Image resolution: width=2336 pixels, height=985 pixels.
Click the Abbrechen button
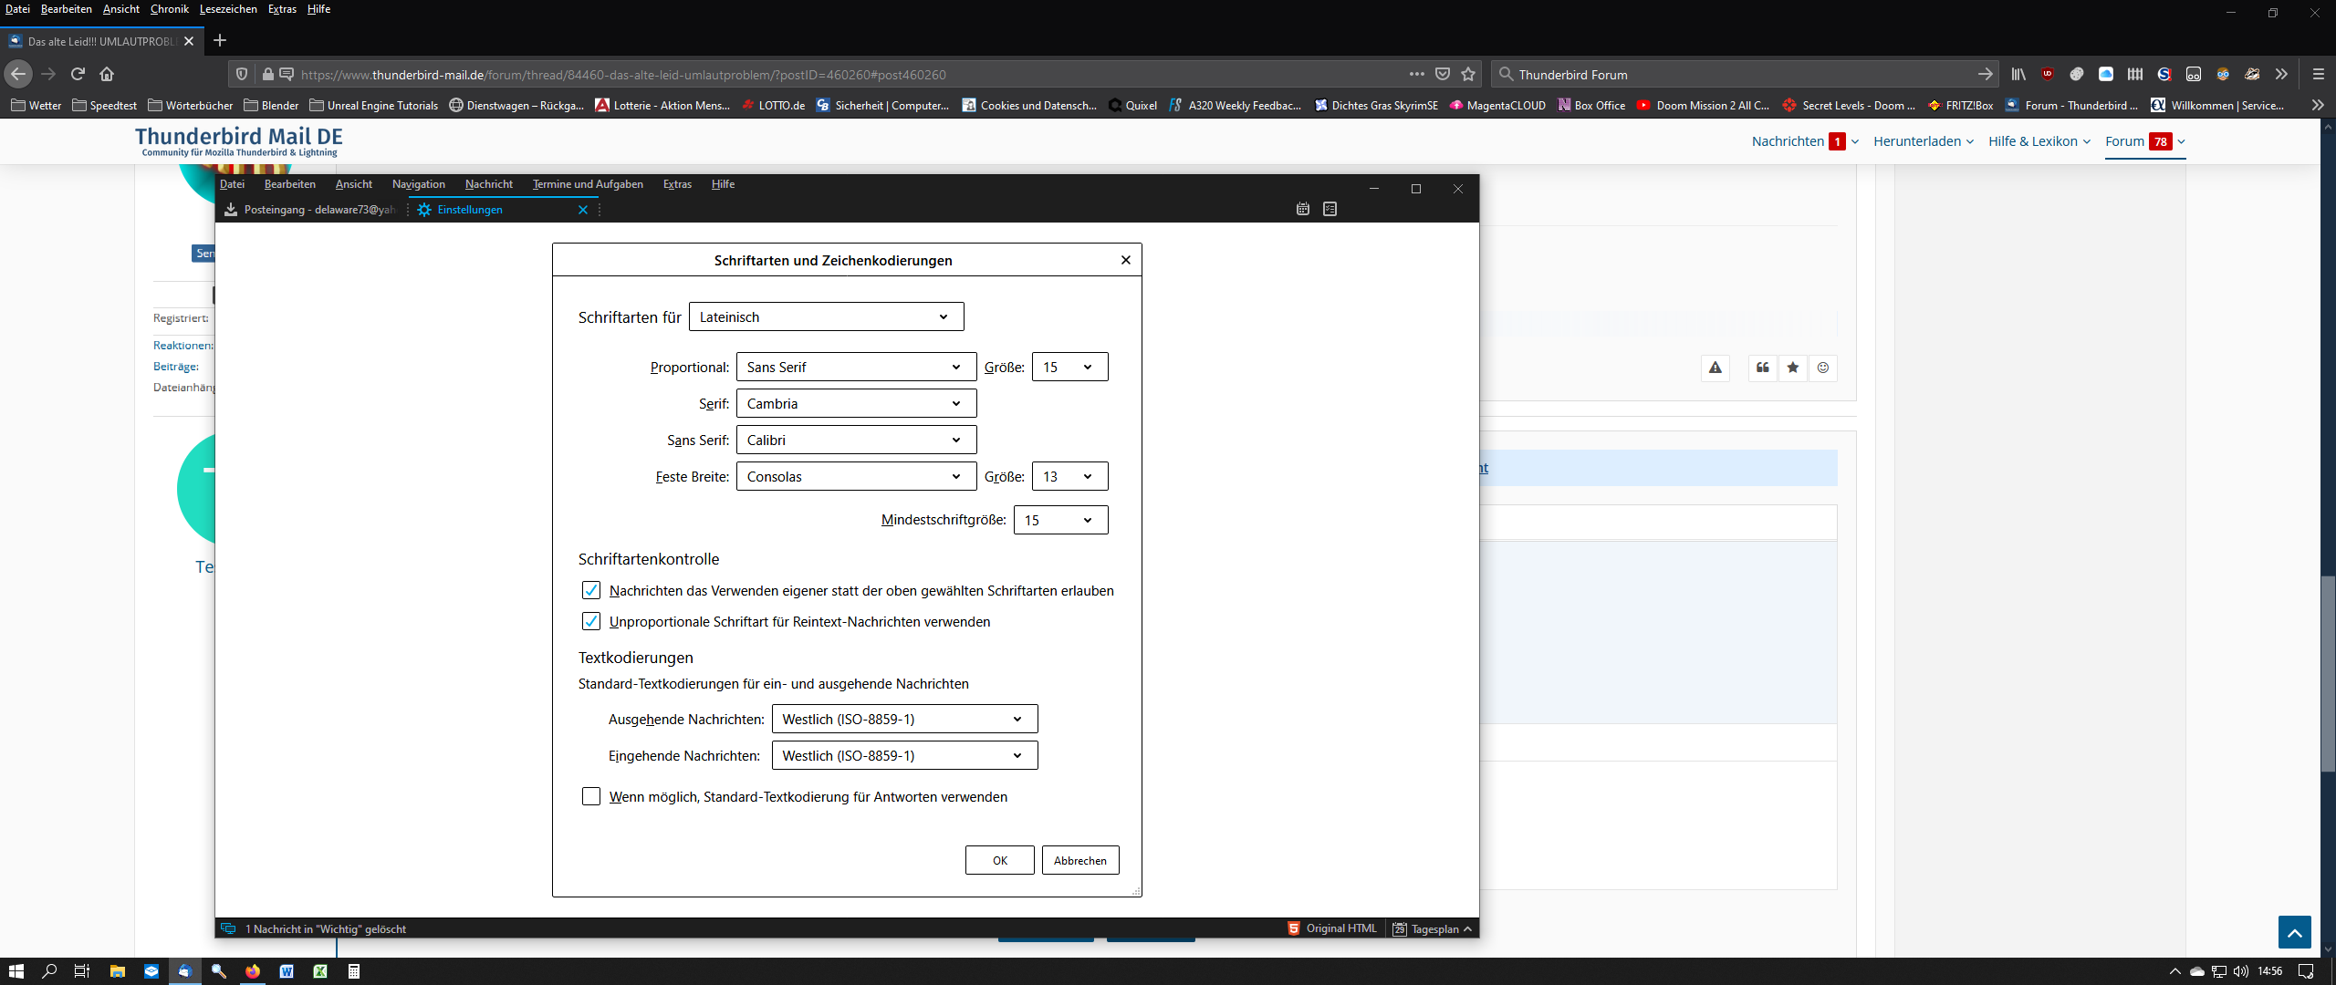click(x=1079, y=860)
